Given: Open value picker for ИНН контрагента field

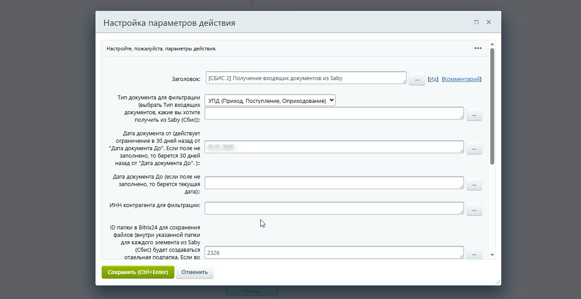Looking at the screenshot, I should [x=474, y=209].
